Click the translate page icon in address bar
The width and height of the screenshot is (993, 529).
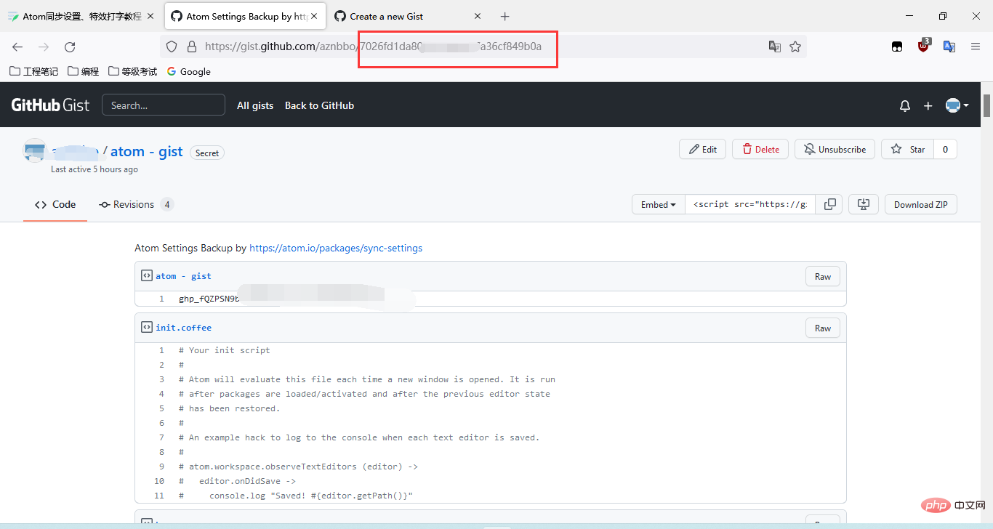[775, 47]
